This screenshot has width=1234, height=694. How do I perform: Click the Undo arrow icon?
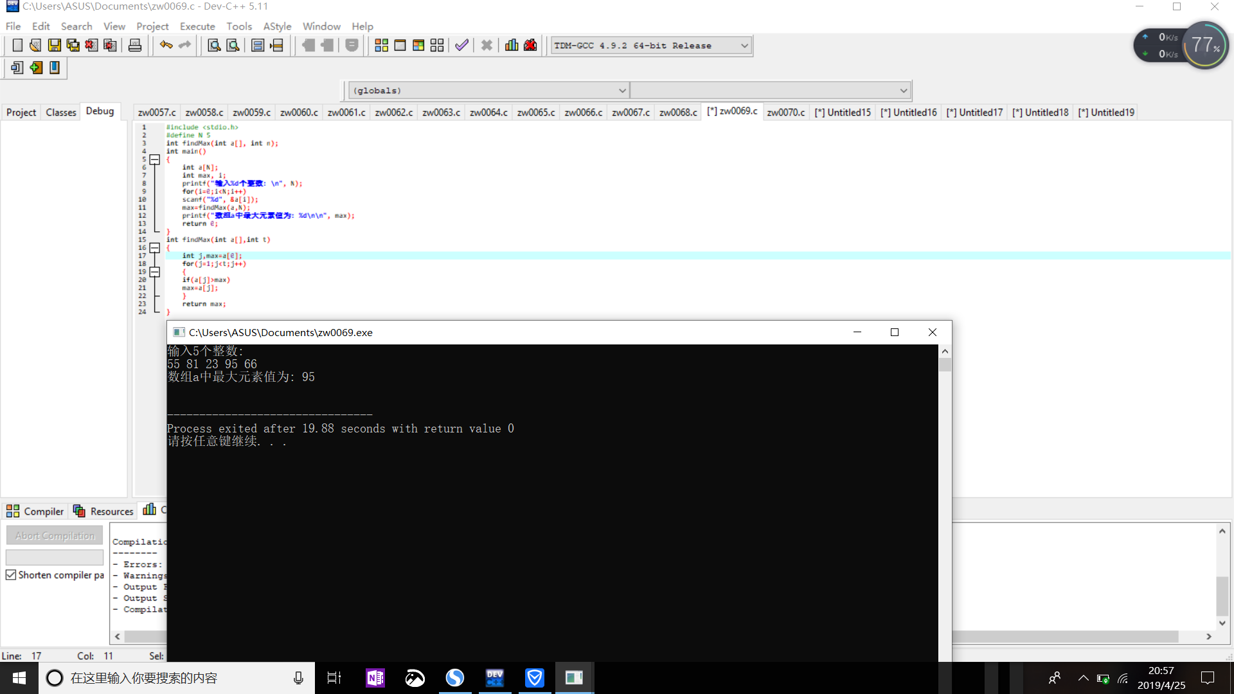pos(166,46)
